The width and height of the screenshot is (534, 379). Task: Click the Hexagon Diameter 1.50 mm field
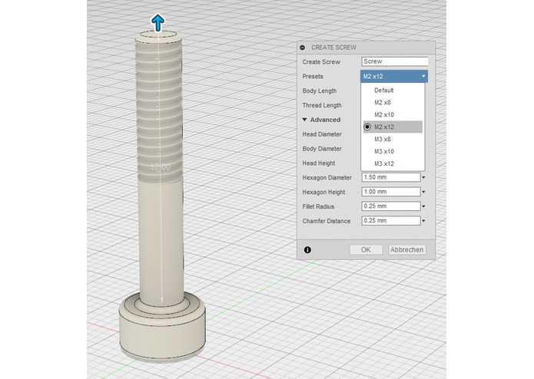391,177
